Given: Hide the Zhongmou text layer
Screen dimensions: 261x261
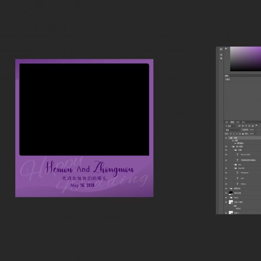Looking at the screenshot, I should [226, 172].
